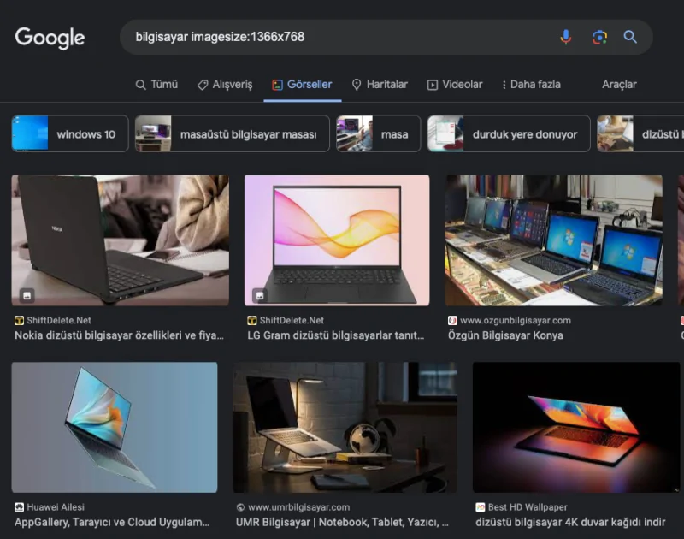Click www.ozgunbilgisayar.com source text

click(516, 320)
